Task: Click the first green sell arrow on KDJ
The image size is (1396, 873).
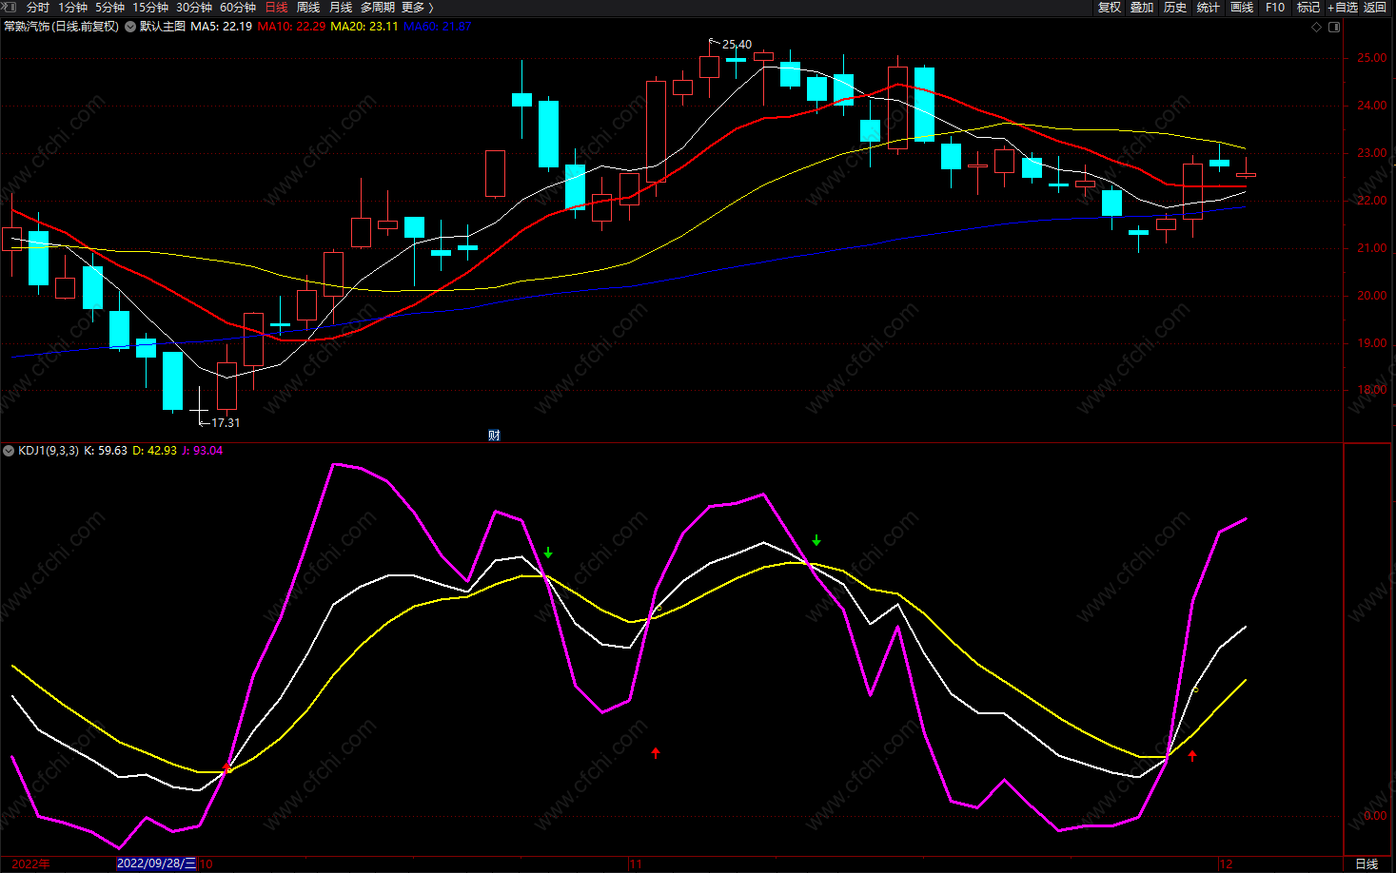Action: (548, 553)
